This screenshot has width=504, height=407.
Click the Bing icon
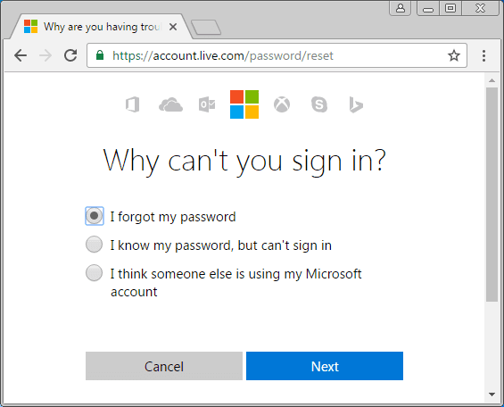pyautogui.click(x=356, y=104)
